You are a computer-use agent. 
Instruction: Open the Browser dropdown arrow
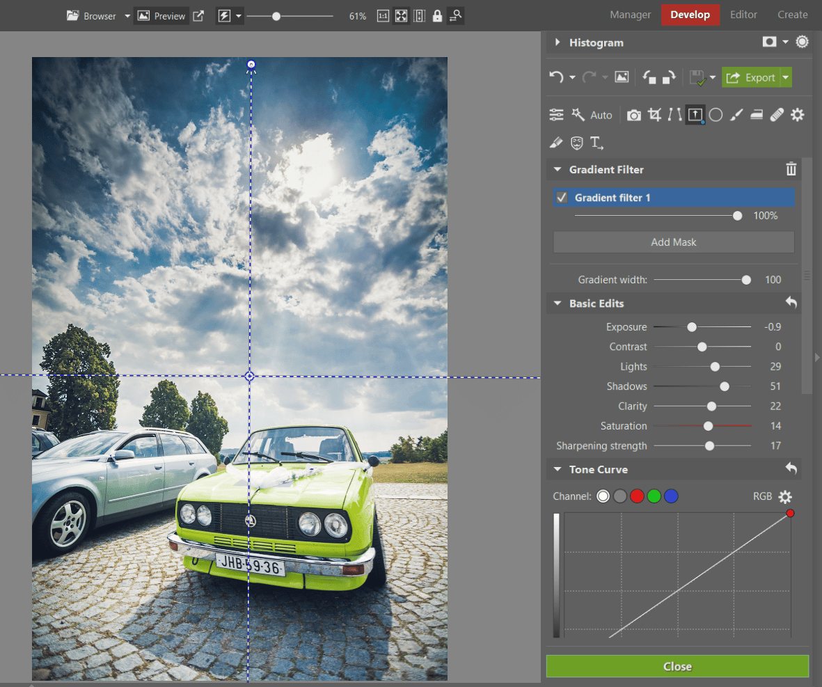coord(127,16)
